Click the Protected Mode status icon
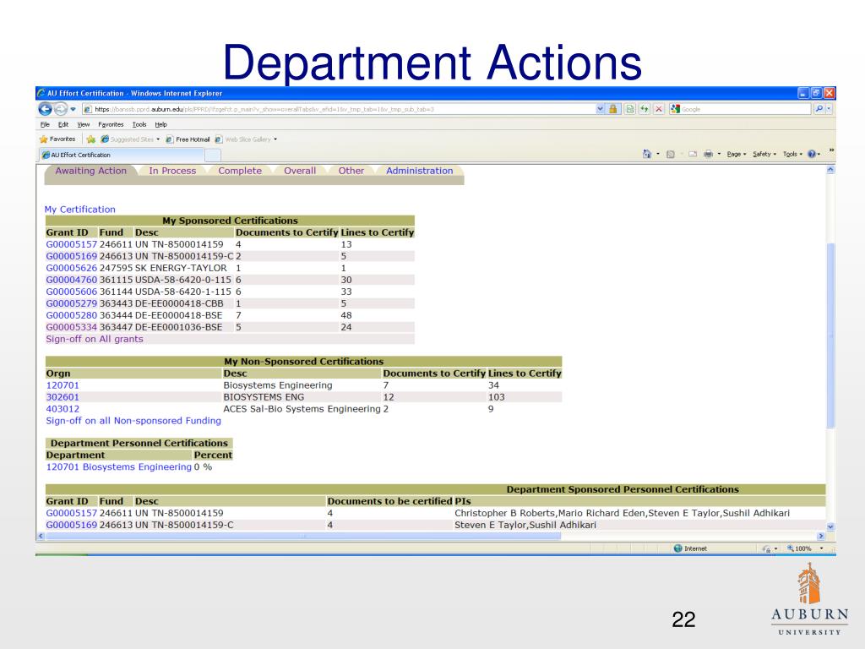The width and height of the screenshot is (865, 649). pyautogui.click(x=766, y=548)
